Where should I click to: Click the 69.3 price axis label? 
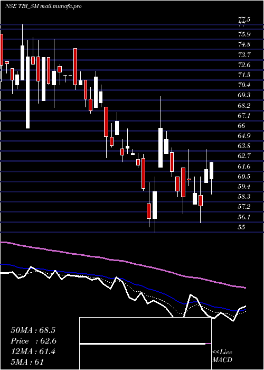coord(244,95)
